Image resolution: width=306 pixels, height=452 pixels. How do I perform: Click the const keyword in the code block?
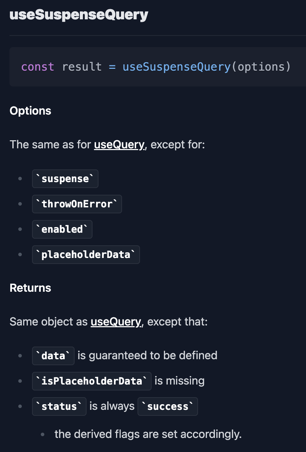[x=38, y=67]
